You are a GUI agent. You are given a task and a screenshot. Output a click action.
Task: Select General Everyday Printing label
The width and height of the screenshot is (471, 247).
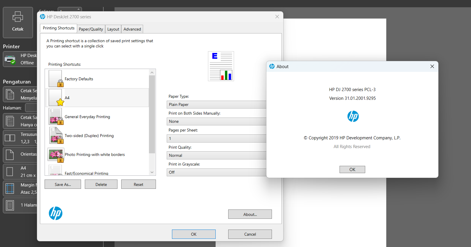click(x=87, y=117)
